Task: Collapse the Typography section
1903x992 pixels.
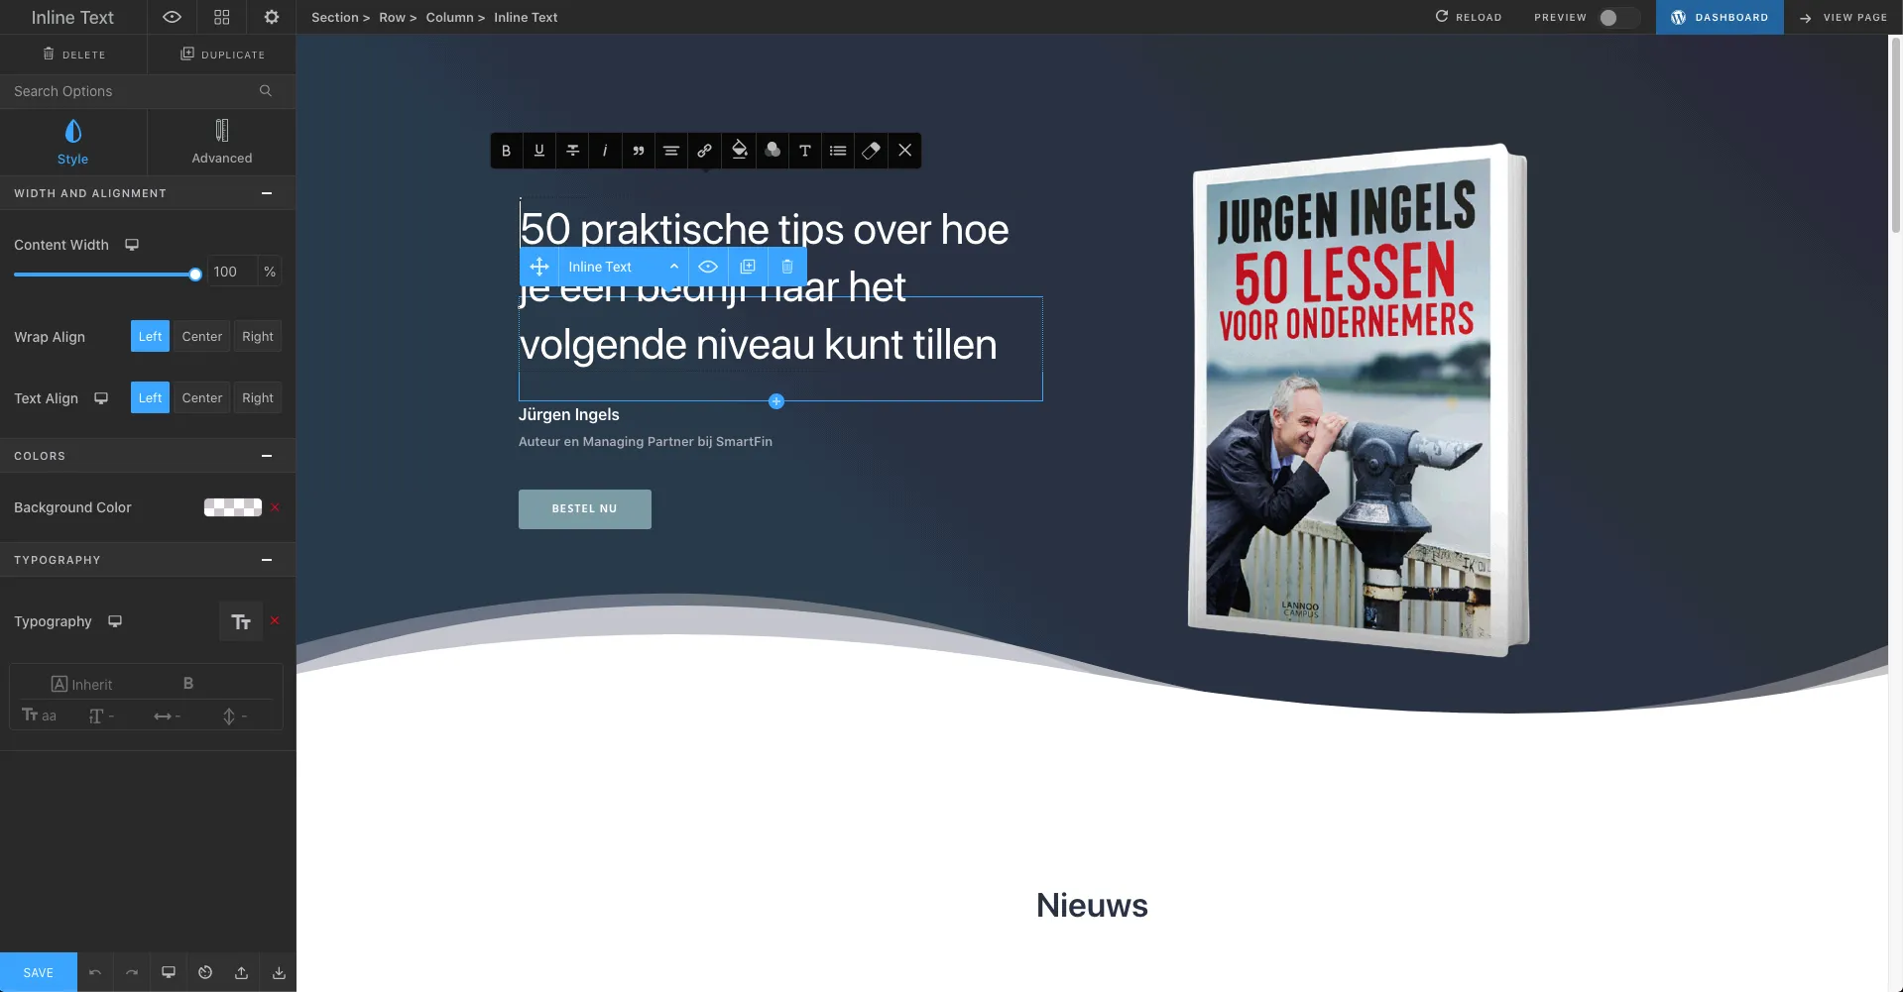Action: pos(267,560)
